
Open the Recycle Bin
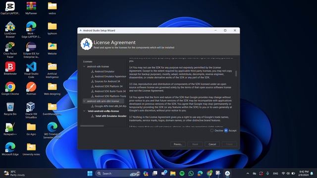(x=10, y=109)
